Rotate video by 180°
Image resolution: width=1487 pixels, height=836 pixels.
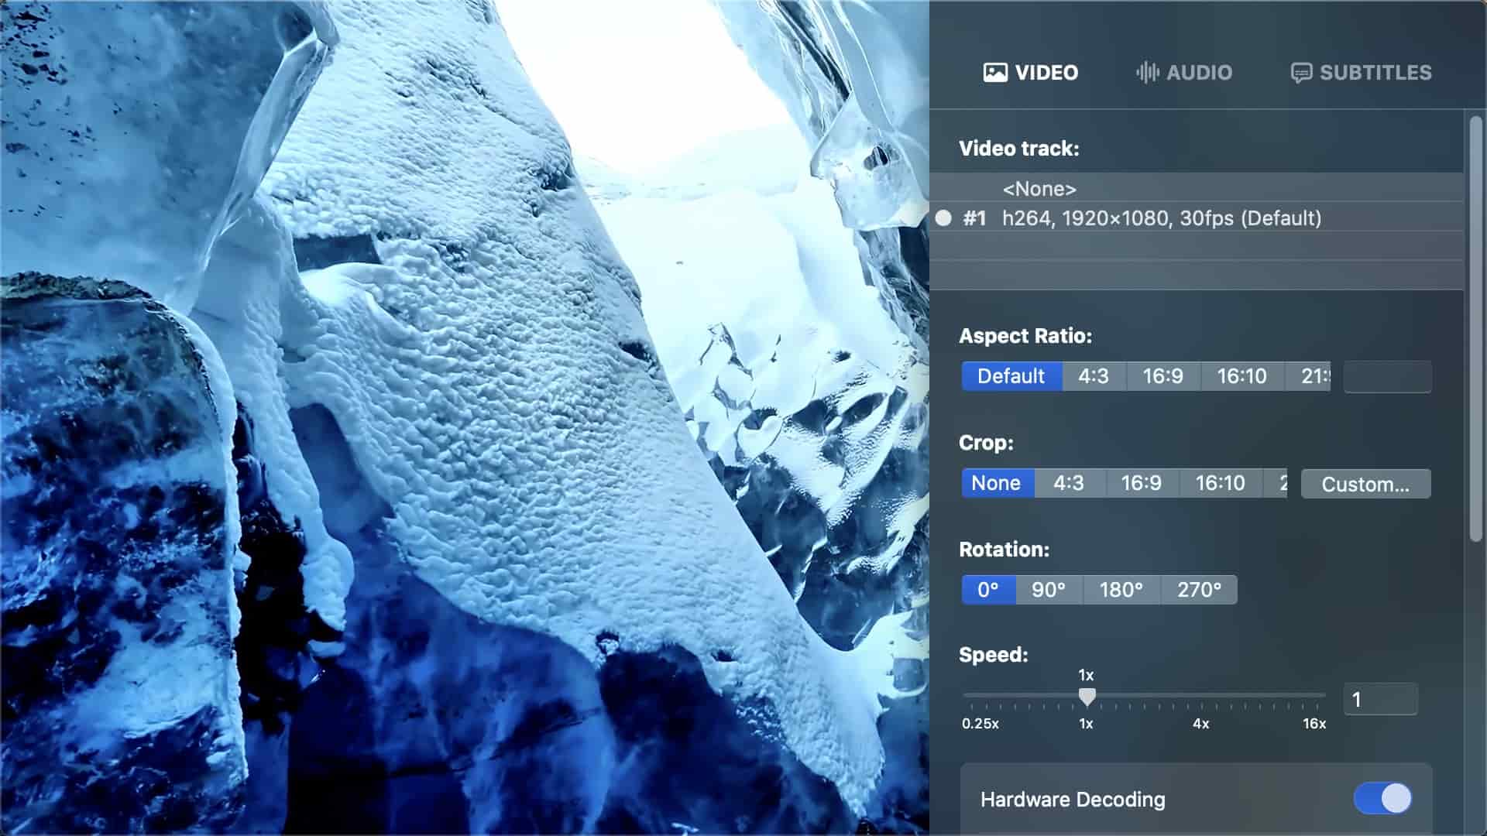coord(1121,590)
